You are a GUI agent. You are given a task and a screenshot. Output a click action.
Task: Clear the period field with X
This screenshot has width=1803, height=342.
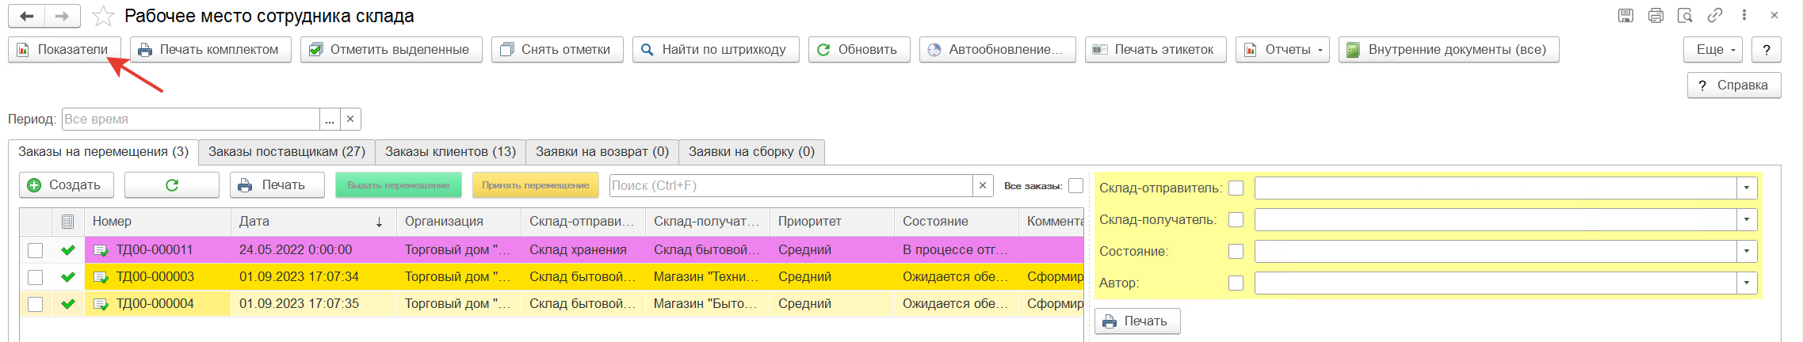[x=350, y=119]
